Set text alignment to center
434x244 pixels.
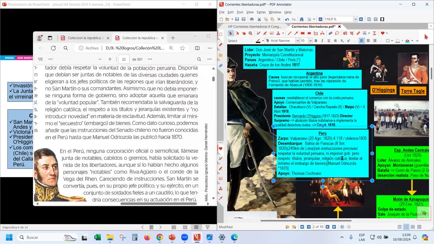point(368,41)
